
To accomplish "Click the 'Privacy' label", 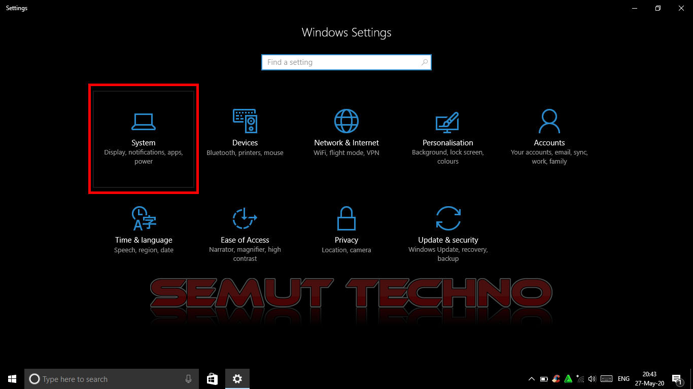I will tap(346, 240).
